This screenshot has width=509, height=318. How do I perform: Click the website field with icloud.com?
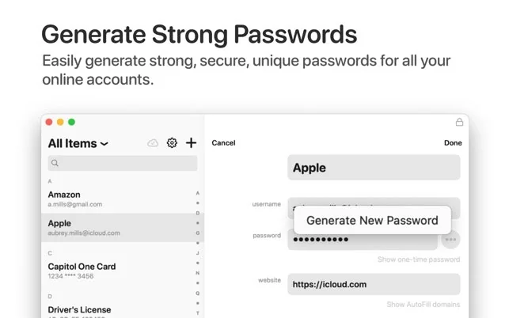coord(373,285)
